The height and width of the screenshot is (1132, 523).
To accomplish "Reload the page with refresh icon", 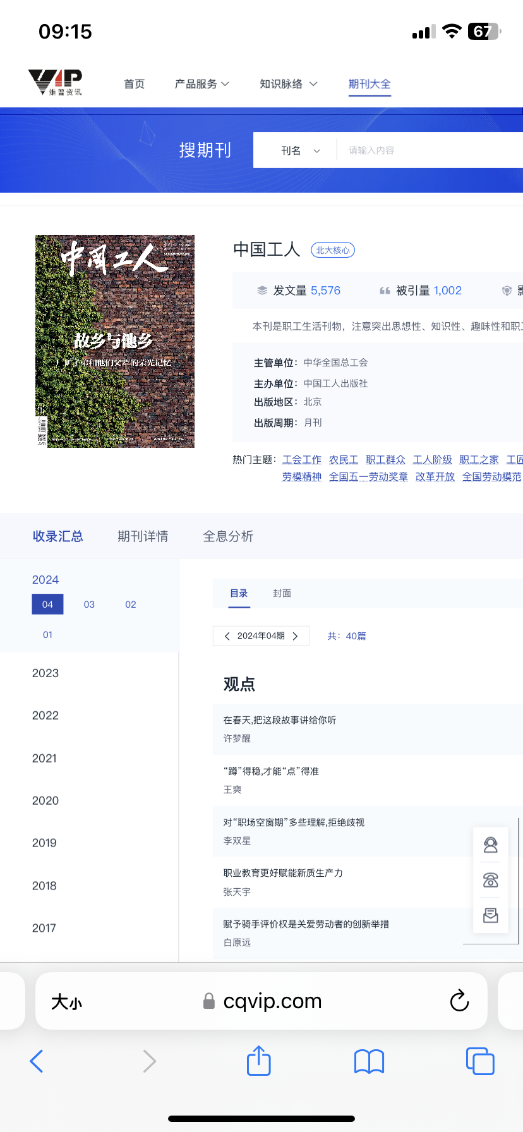I will (459, 1001).
